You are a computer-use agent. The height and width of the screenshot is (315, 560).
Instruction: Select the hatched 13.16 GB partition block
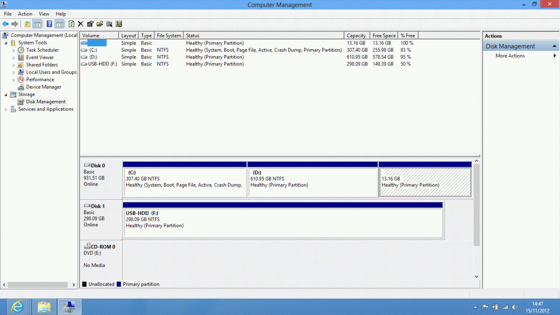coord(425,179)
